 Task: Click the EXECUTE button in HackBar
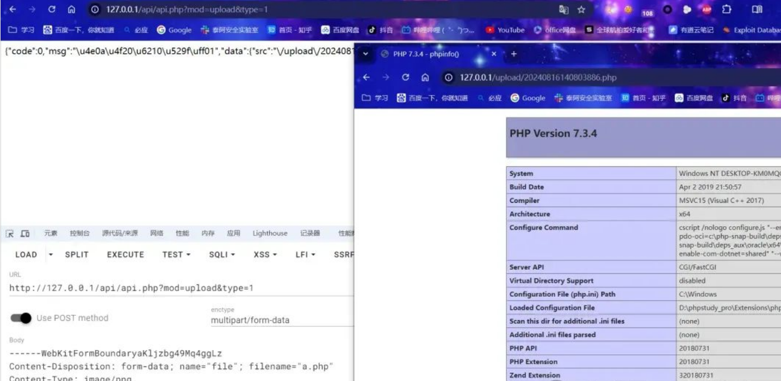pyautogui.click(x=126, y=255)
